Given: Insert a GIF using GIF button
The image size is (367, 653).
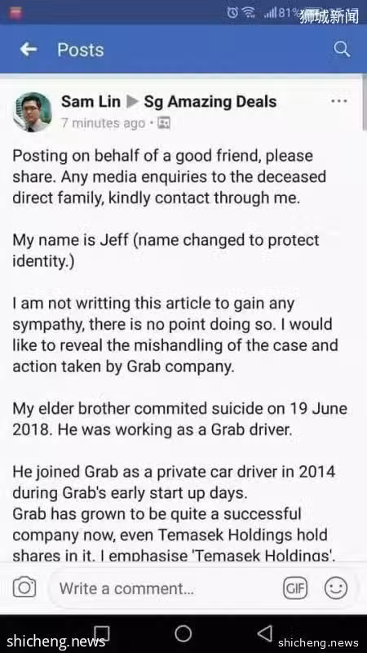Looking at the screenshot, I should (x=295, y=588).
